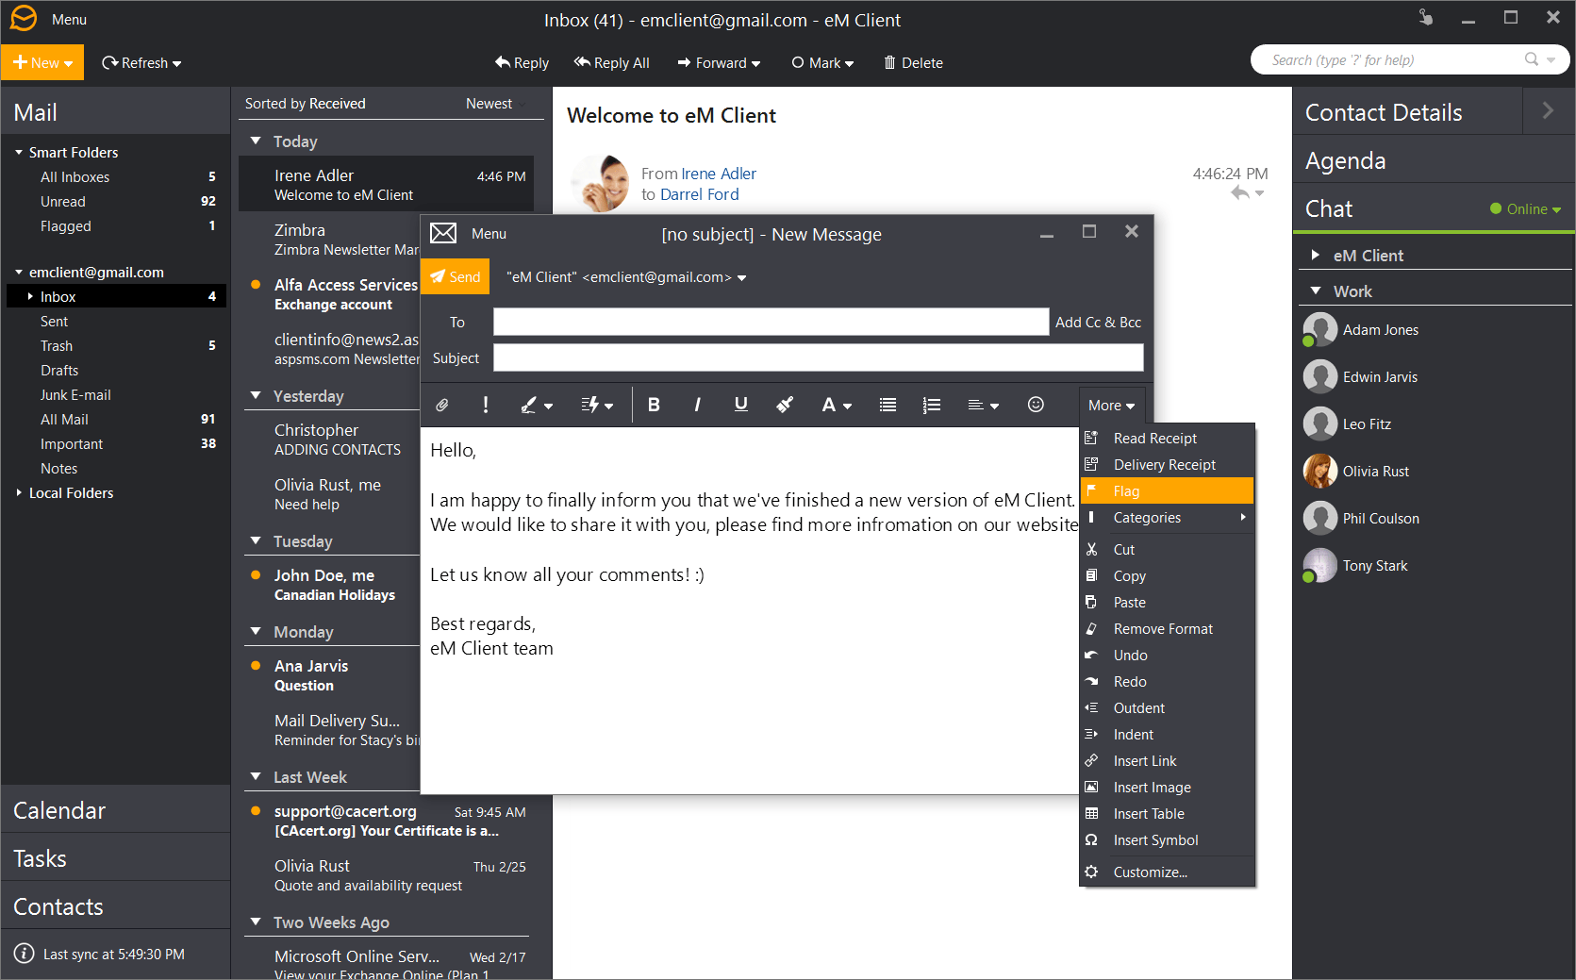Click the numbered list icon
The height and width of the screenshot is (980, 1576).
931,404
